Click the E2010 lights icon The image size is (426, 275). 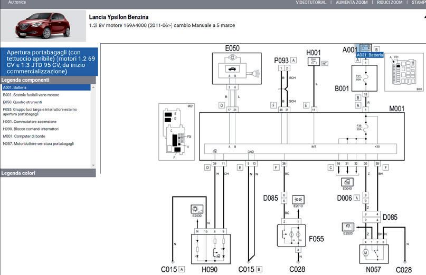coord(298,200)
